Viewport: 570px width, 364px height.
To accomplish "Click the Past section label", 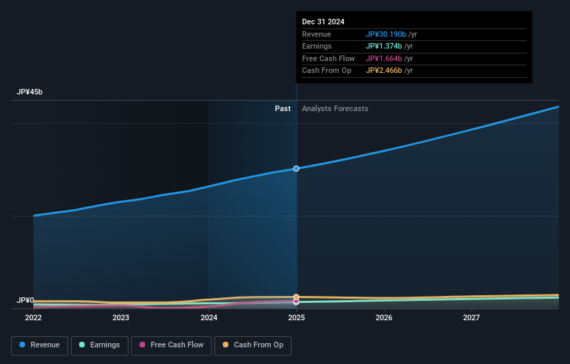I will click(283, 109).
